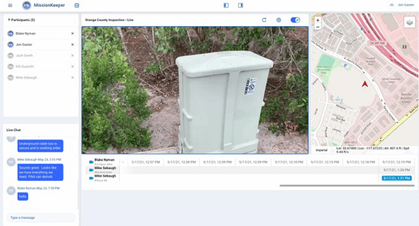Zoom out on the map
419x226 pixels.
pyautogui.click(x=317, y=27)
